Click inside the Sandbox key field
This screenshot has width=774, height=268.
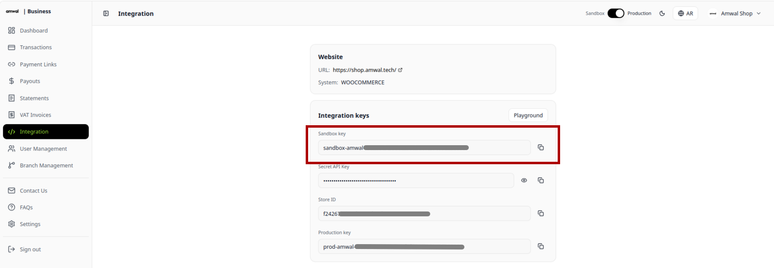click(424, 148)
